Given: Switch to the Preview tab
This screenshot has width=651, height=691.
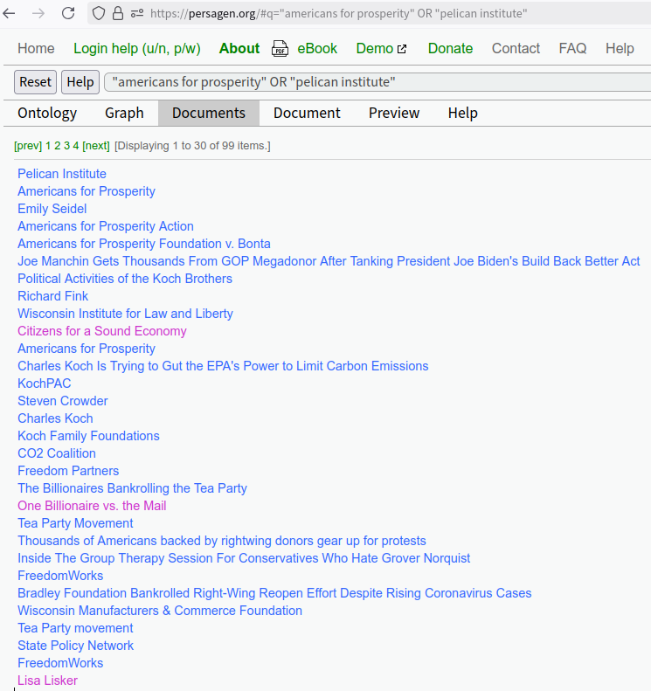Looking at the screenshot, I should (394, 114).
